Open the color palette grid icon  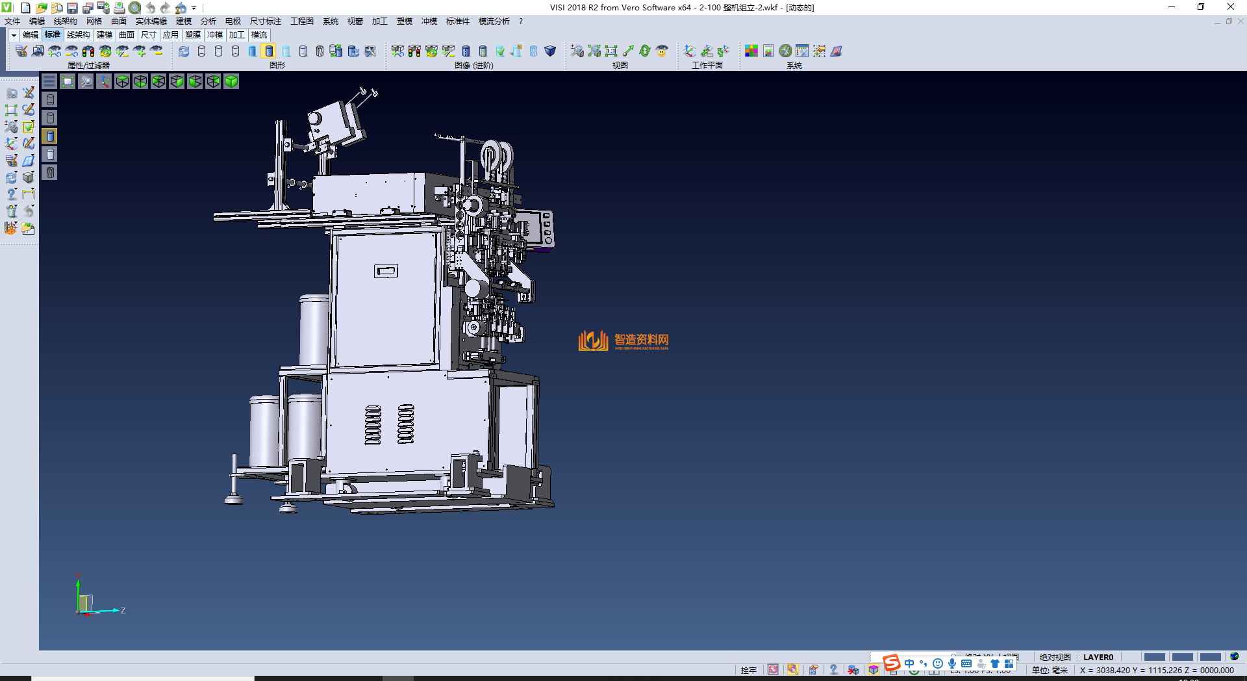pyautogui.click(x=751, y=51)
